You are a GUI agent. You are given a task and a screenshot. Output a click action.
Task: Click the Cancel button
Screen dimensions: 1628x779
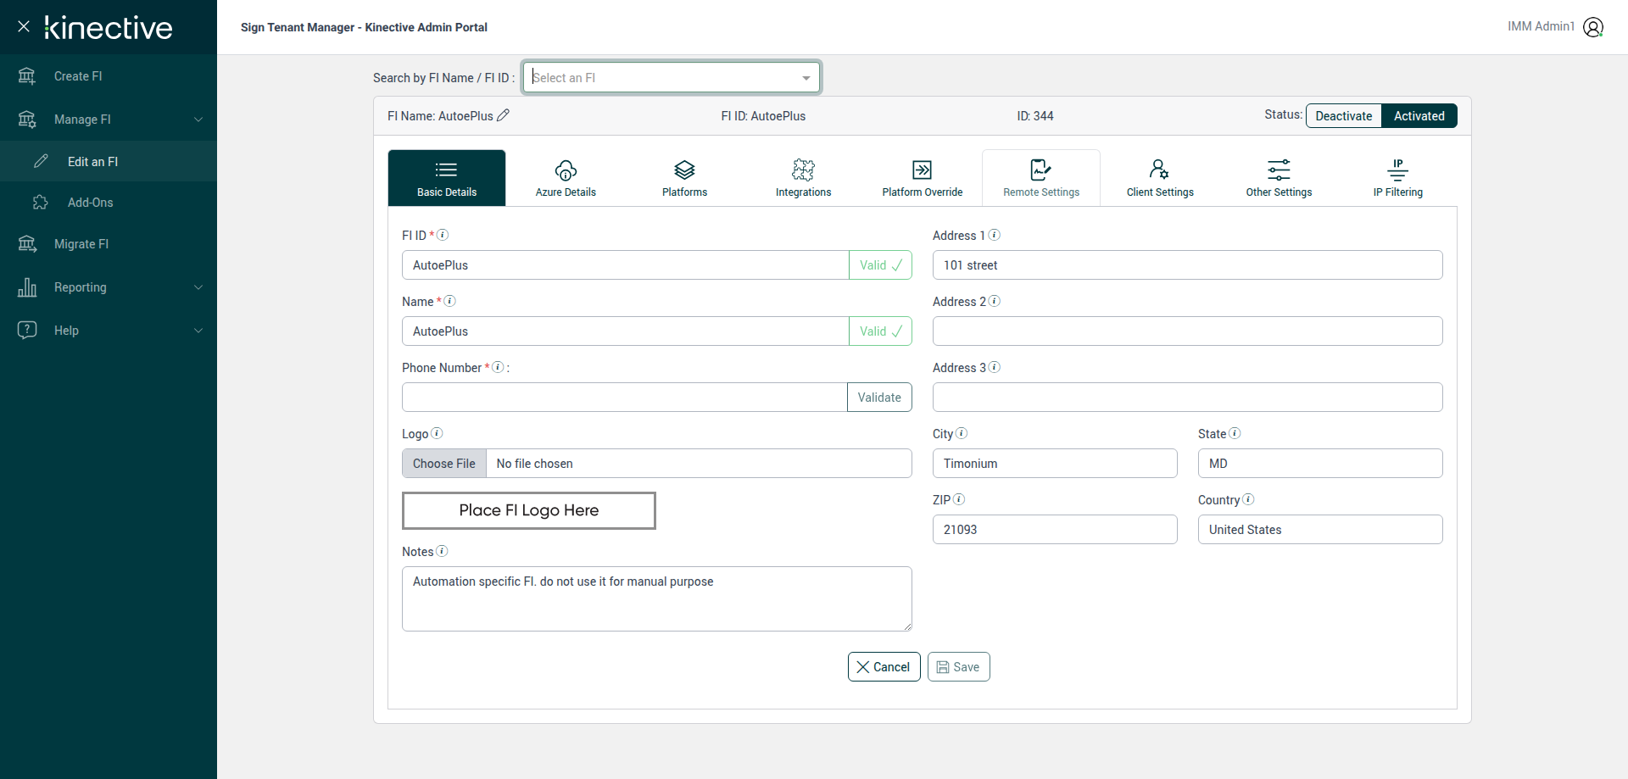tap(884, 667)
